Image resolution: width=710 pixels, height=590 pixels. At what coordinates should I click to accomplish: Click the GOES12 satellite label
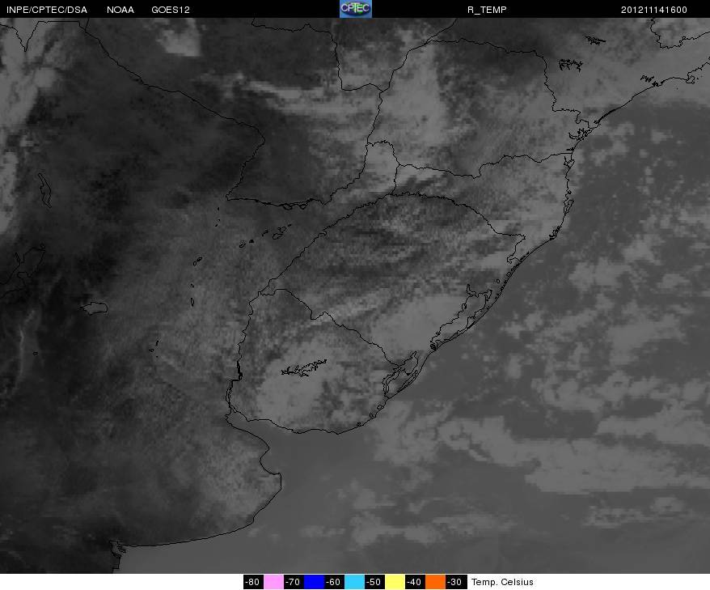[171, 10]
